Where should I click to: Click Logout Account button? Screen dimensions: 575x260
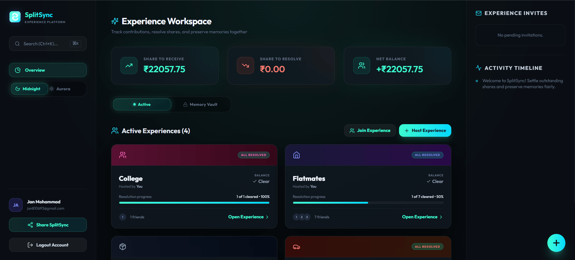(x=48, y=245)
